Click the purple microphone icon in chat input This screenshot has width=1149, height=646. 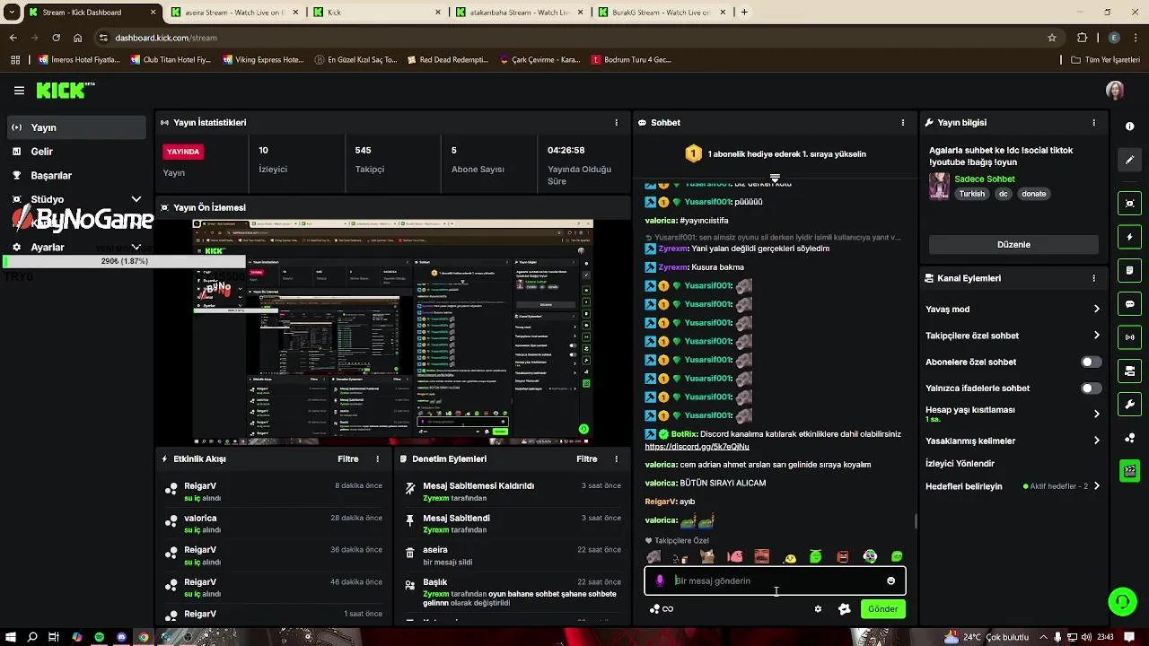coord(660,581)
